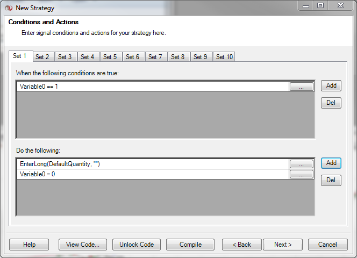Image resolution: width=357 pixels, height=258 pixels.
Task: Click the NinjaTrader icon in title bar
Action: pyautogui.click(x=8, y=8)
